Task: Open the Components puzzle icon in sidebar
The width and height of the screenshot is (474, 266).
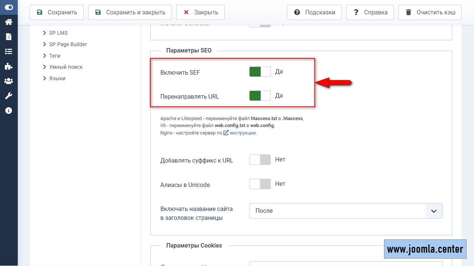Action: [x=9, y=66]
